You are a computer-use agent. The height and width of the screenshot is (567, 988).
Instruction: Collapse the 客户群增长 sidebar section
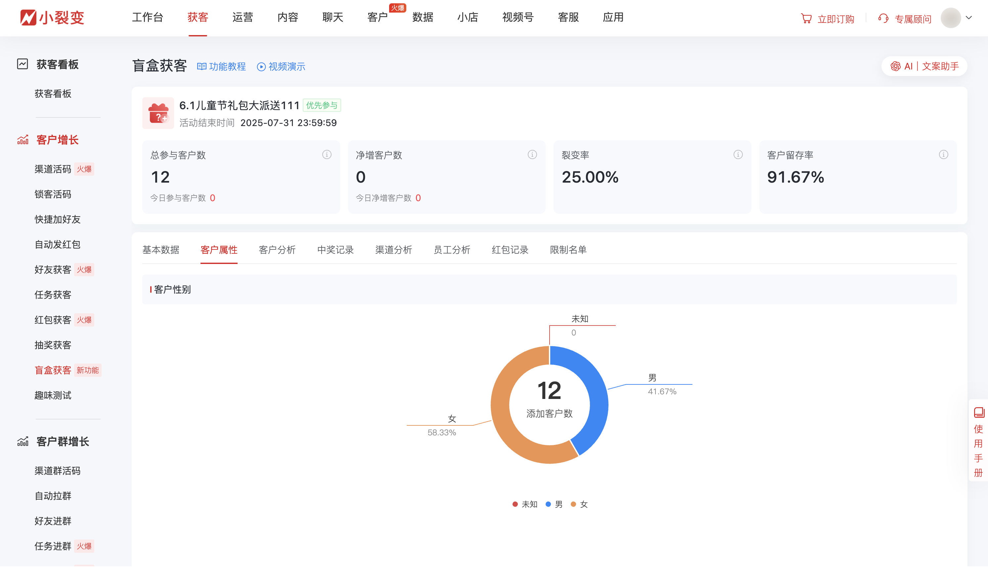62,442
